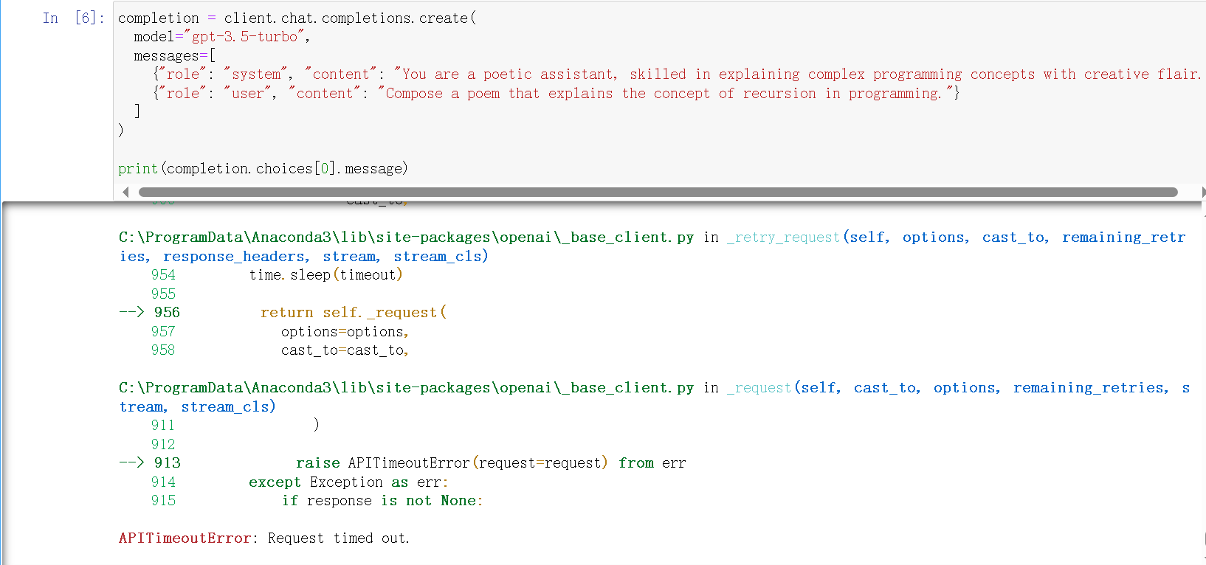Click the APITimeoutError message at the bottom
The height and width of the screenshot is (565, 1206).
point(263,538)
